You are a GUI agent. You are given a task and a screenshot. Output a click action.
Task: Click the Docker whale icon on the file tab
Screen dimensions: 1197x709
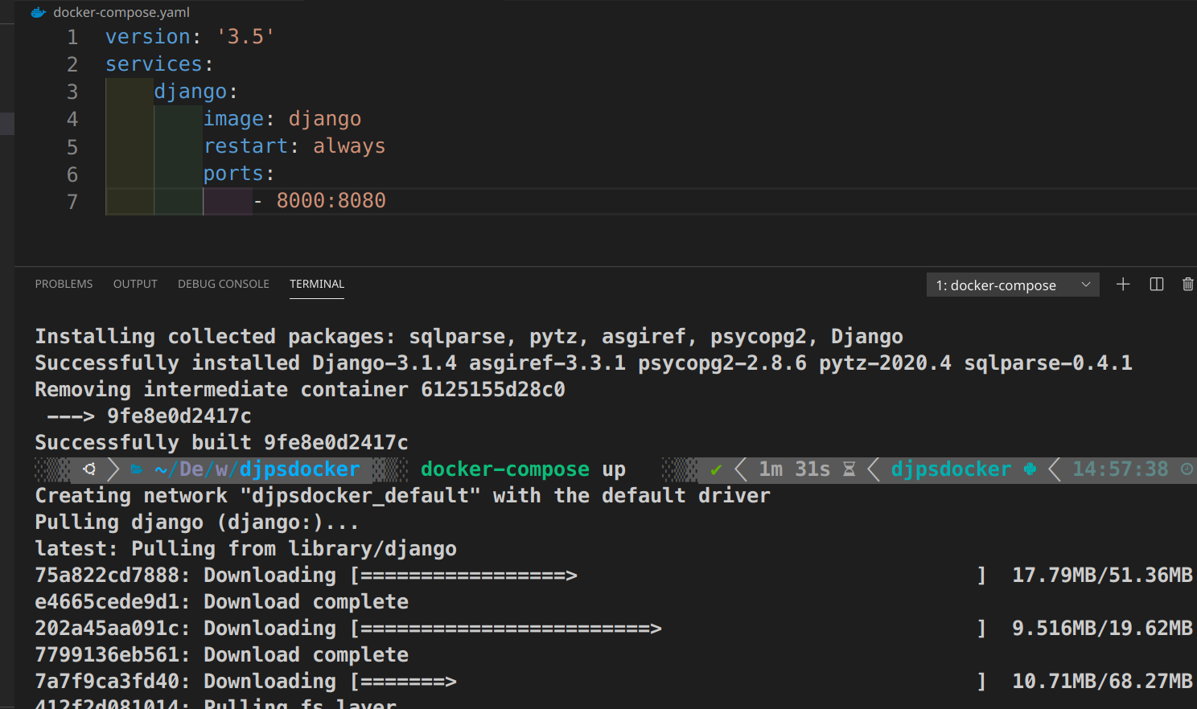[38, 12]
